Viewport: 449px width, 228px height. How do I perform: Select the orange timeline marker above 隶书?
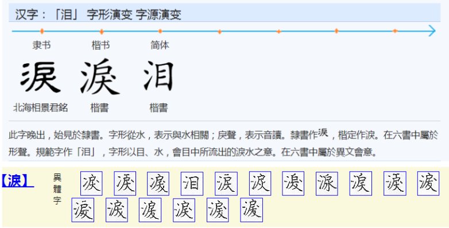[x=42, y=31]
